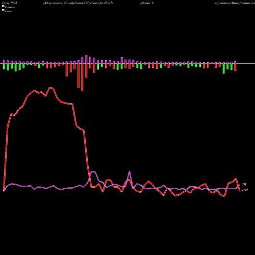Click the '4.92' price end label

coord(245,190)
